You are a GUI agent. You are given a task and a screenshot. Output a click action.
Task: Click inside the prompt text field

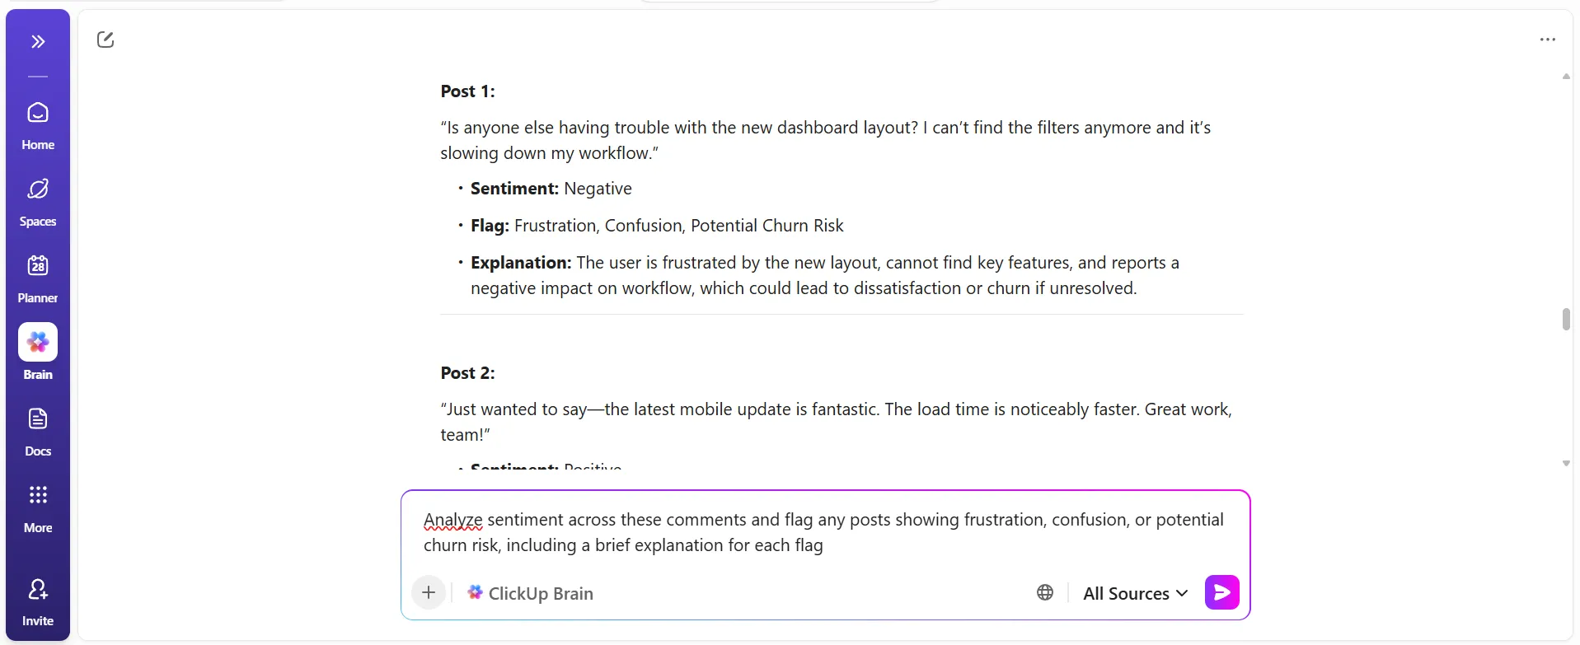[x=824, y=532]
